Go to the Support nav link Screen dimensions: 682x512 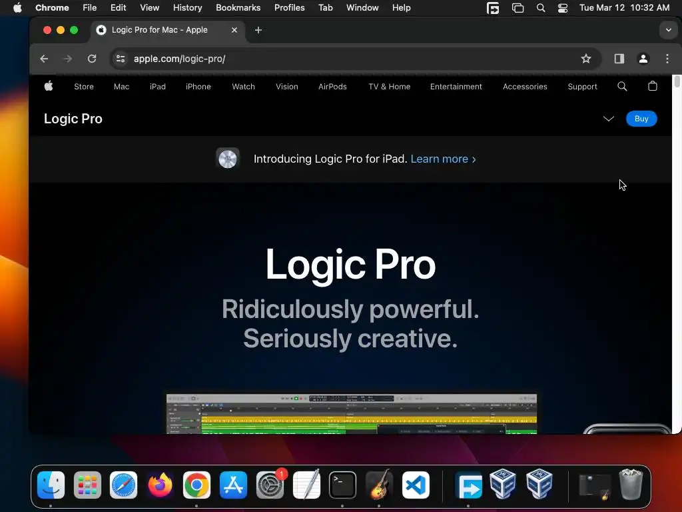pyautogui.click(x=582, y=87)
